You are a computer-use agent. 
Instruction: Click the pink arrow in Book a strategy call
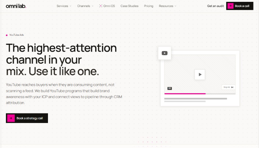point(11,118)
